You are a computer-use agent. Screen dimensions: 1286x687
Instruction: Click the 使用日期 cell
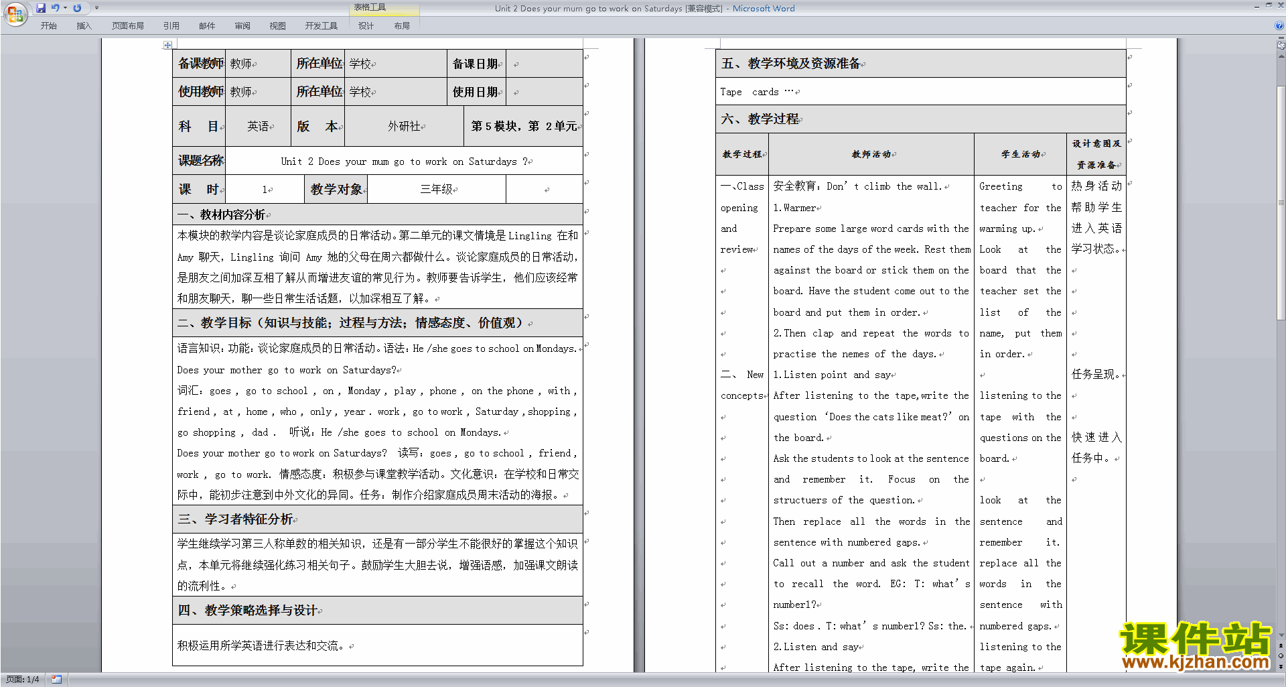click(x=476, y=92)
